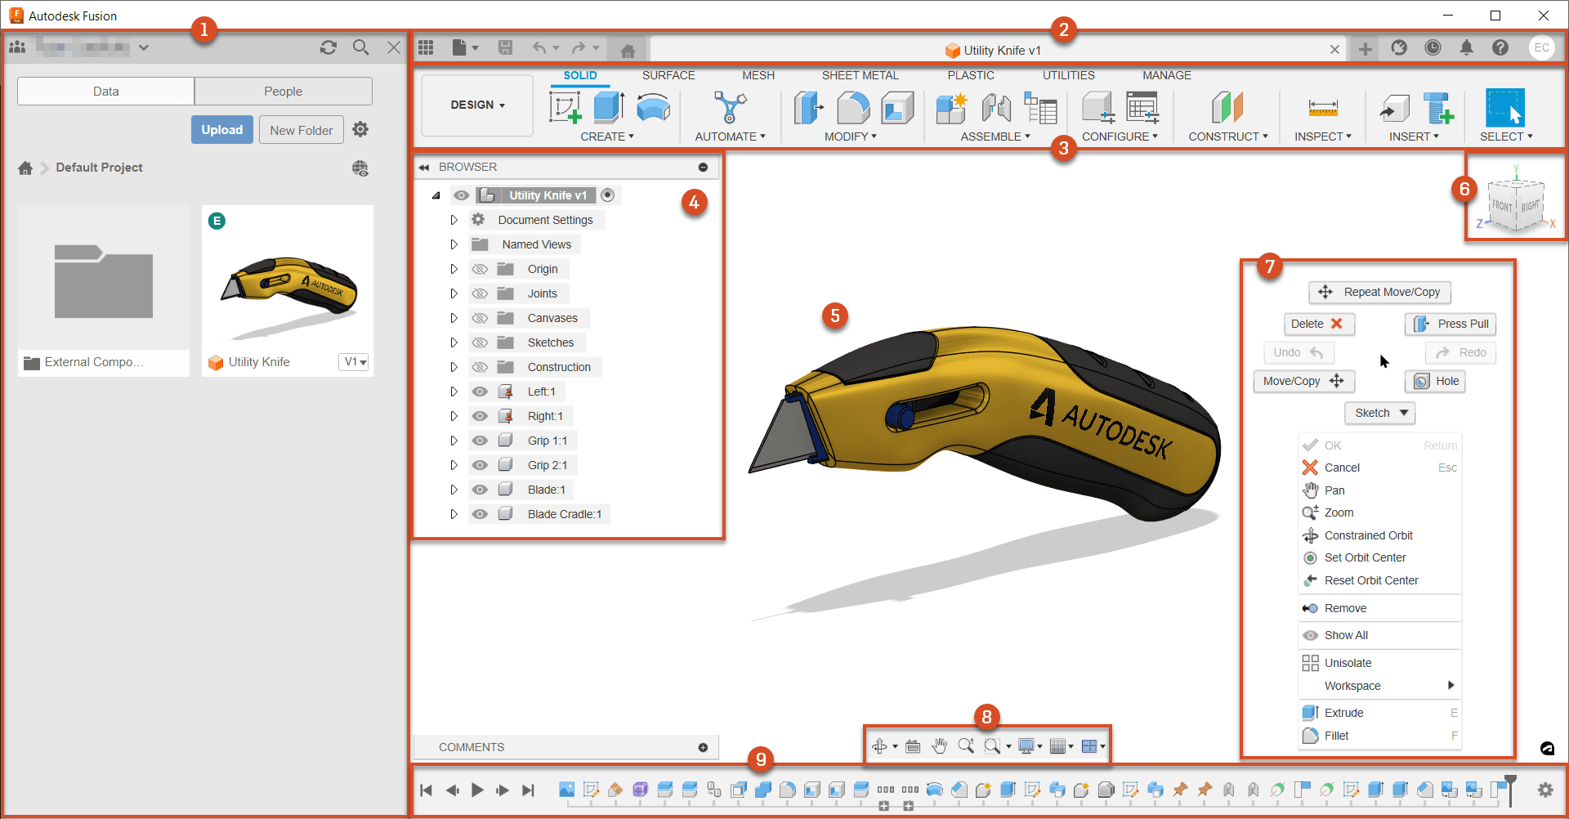
Task: Open the V1 version dropdown on Utility Knife
Action: click(x=353, y=361)
